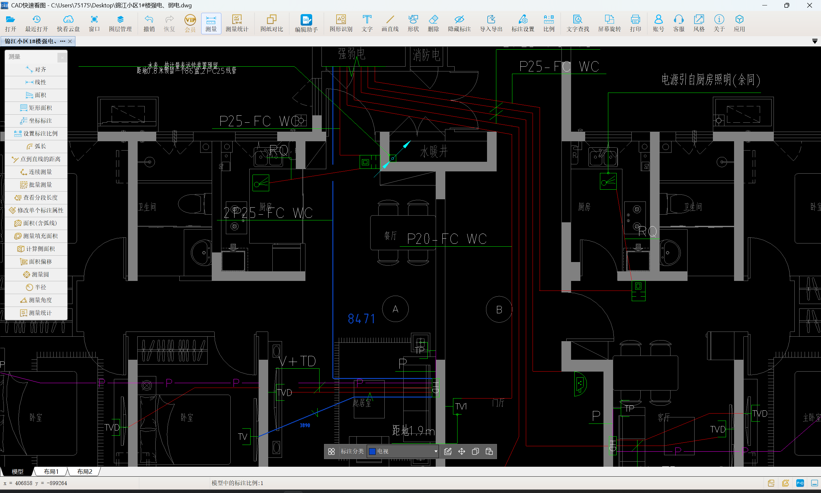Select 测量填充面积 tool

(36, 236)
